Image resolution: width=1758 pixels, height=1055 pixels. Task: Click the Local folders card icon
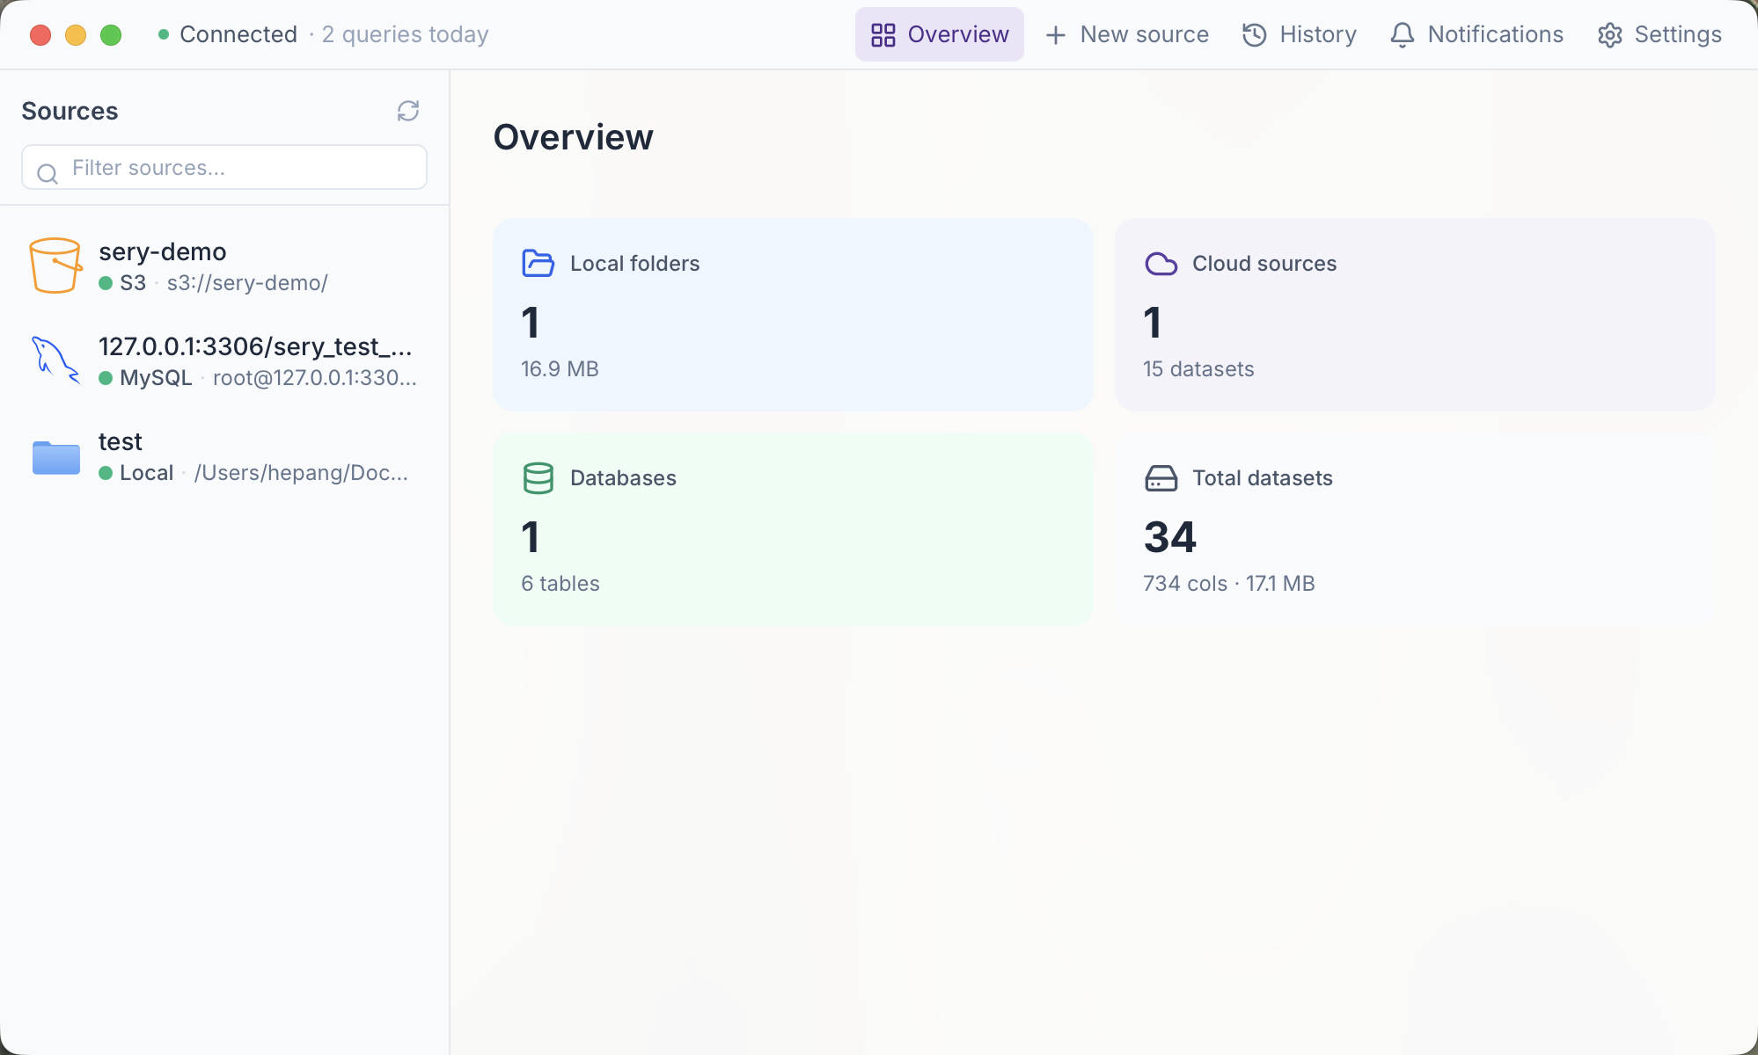click(538, 263)
